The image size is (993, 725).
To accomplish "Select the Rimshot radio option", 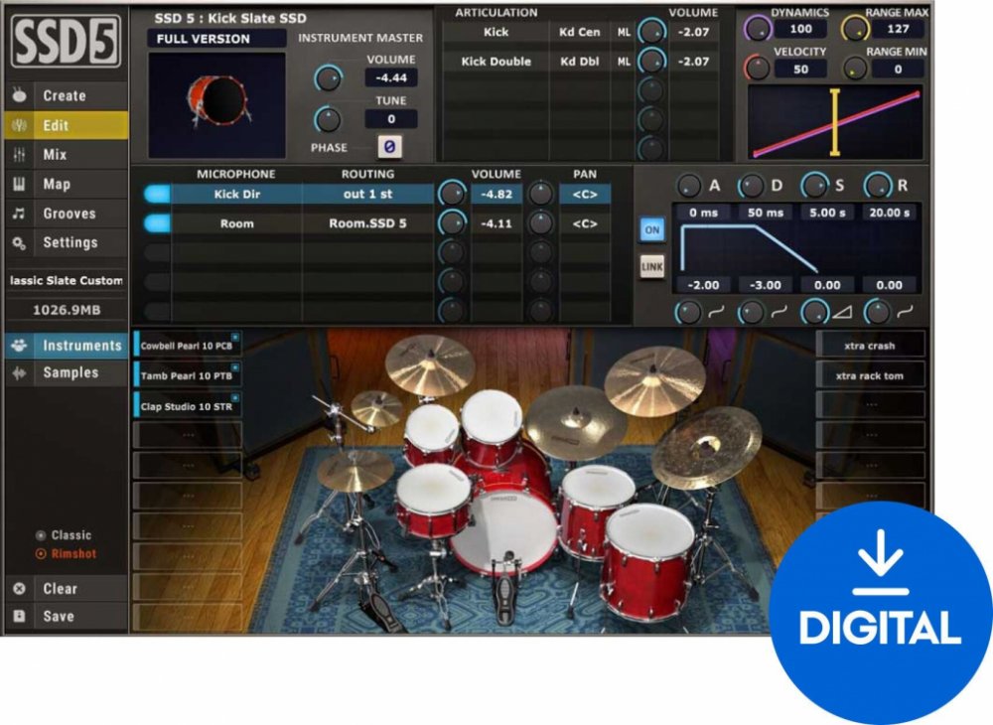I will tap(41, 554).
